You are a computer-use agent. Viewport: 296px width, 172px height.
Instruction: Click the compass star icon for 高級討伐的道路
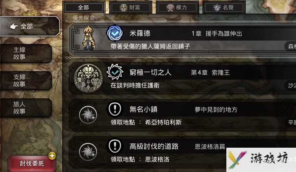[88, 152]
